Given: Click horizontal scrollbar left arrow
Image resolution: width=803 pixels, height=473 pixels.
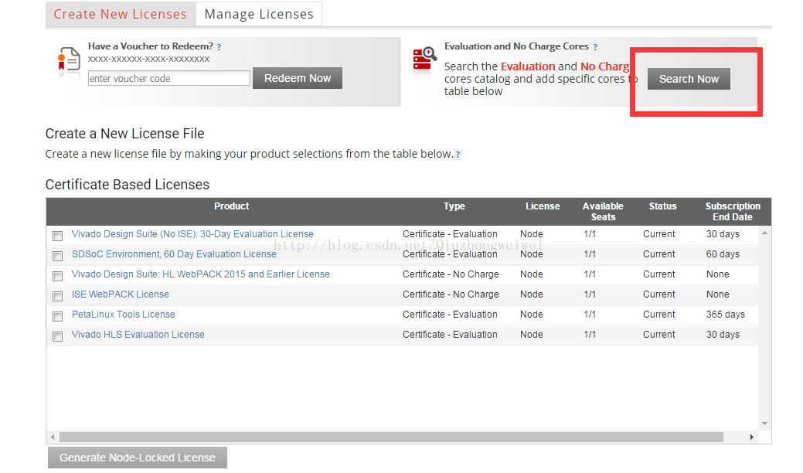Looking at the screenshot, I should pyautogui.click(x=53, y=437).
